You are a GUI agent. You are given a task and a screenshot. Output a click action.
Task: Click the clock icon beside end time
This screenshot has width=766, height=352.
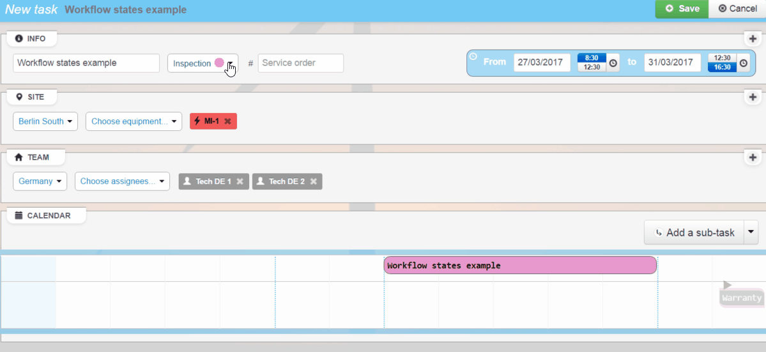[x=743, y=63]
